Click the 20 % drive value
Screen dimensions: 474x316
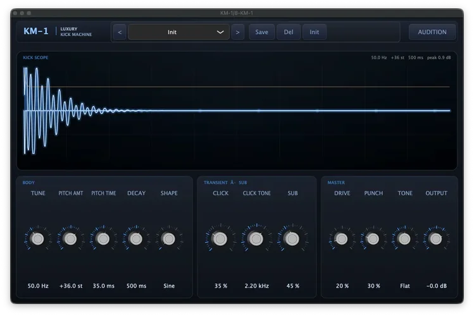tap(342, 286)
